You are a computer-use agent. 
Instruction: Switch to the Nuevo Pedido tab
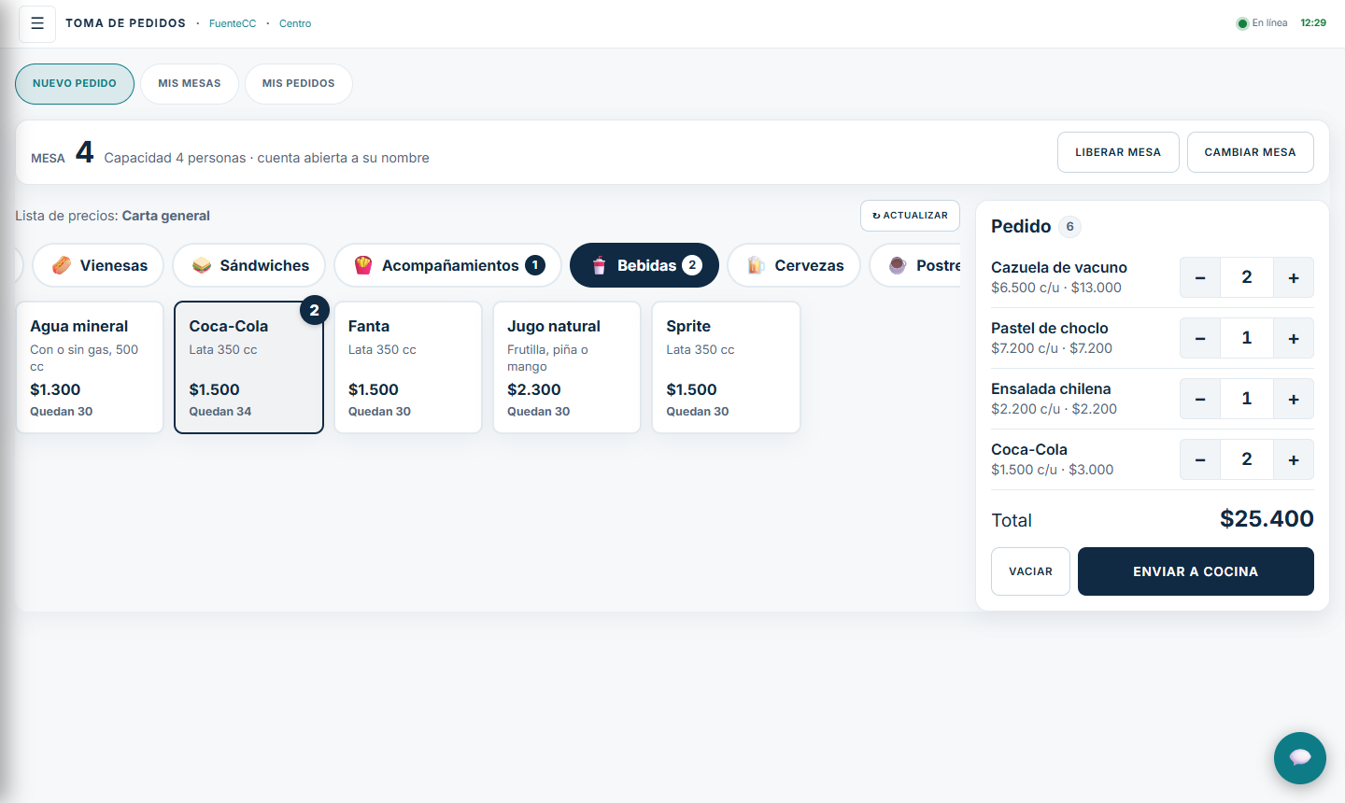click(75, 84)
